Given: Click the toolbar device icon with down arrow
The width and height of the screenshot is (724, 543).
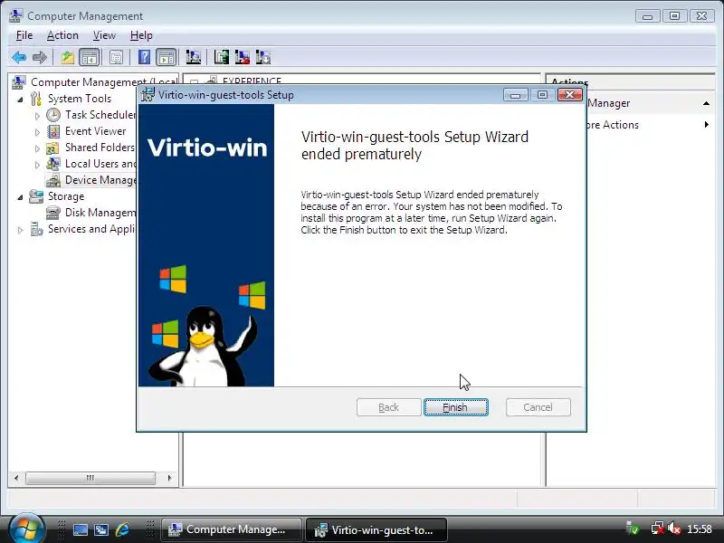Looking at the screenshot, I should (x=263, y=57).
